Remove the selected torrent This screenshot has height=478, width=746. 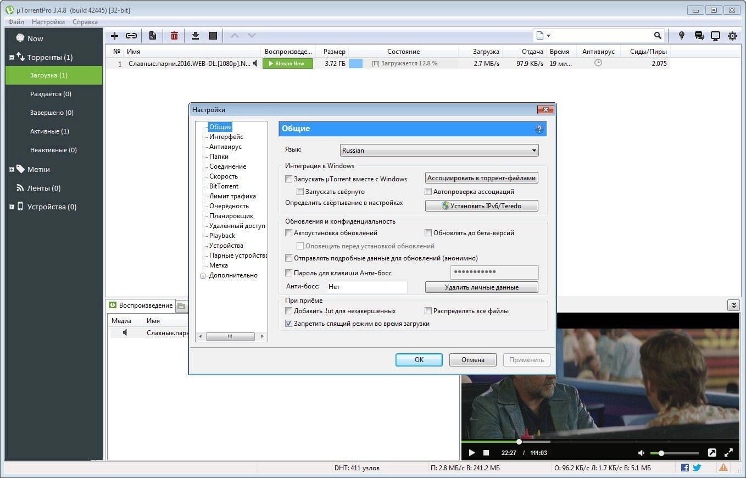(x=174, y=35)
